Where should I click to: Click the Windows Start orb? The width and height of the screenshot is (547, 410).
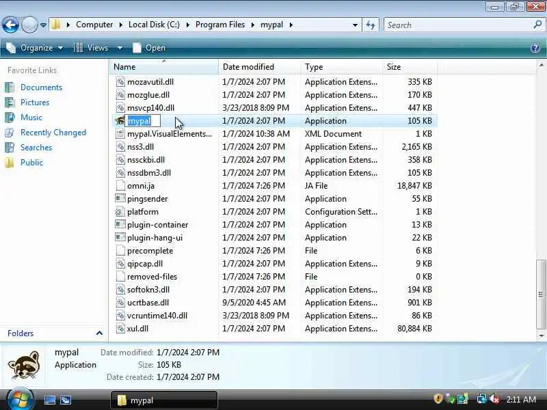pos(20,400)
